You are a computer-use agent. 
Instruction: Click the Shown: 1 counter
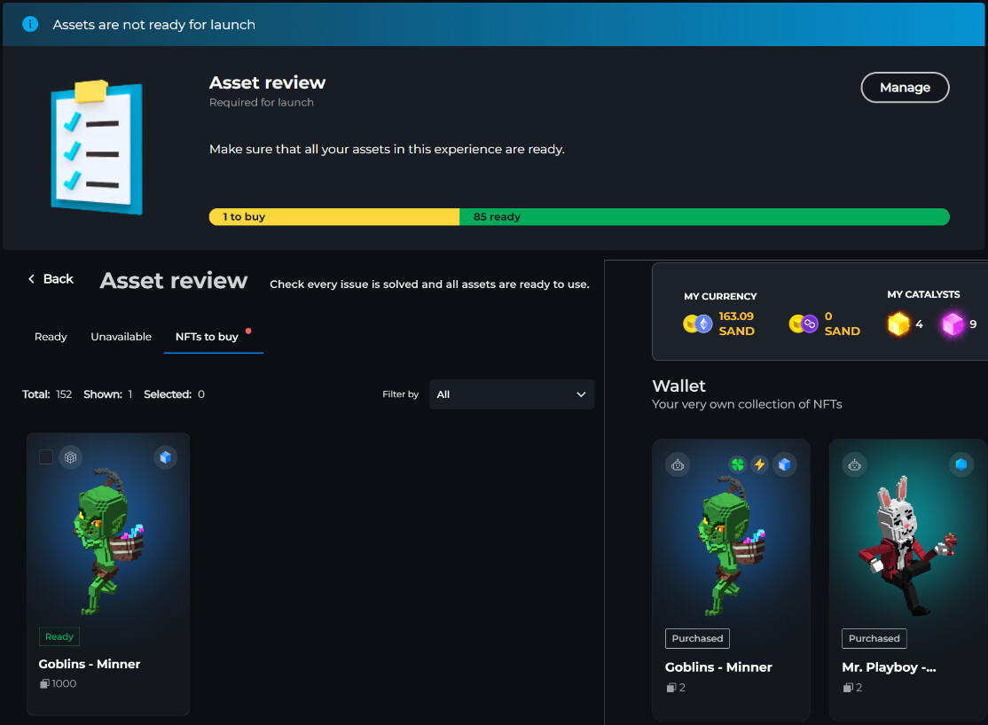click(x=107, y=394)
